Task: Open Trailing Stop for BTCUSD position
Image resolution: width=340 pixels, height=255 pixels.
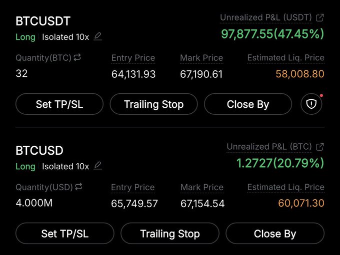Action: 170,233
